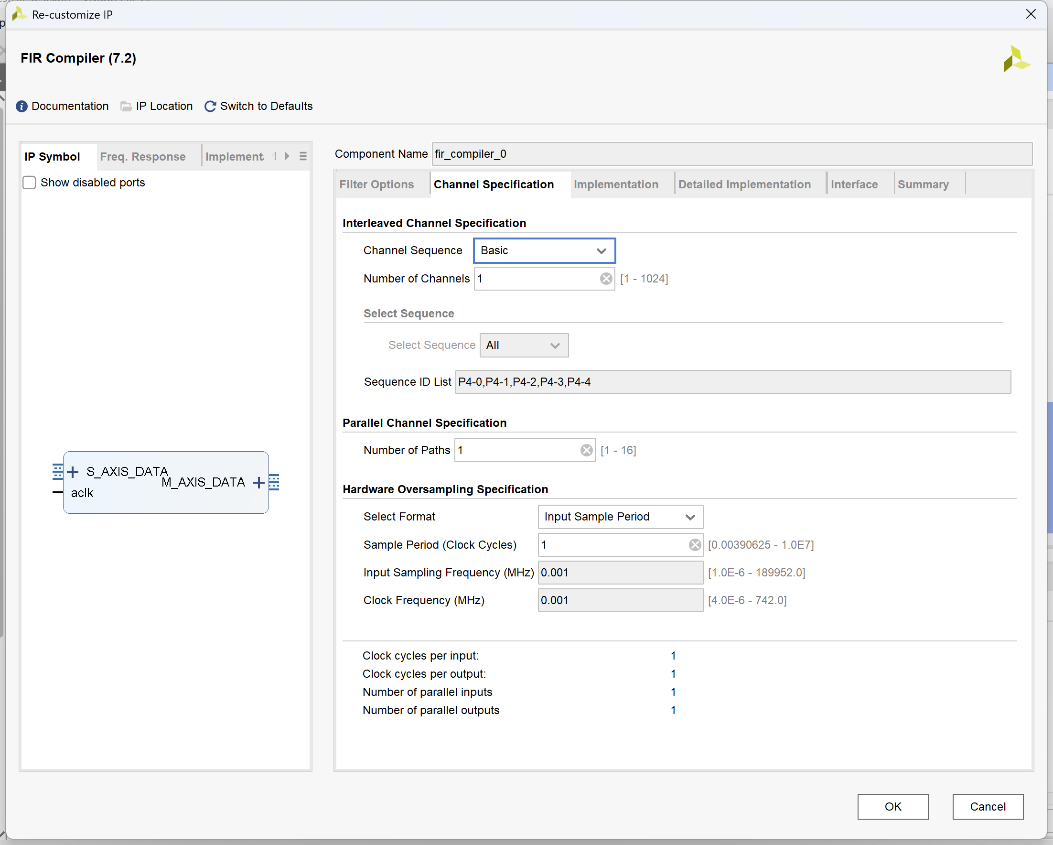The image size is (1053, 845).
Task: Open the left panel tab list menu
Action: pyautogui.click(x=303, y=156)
